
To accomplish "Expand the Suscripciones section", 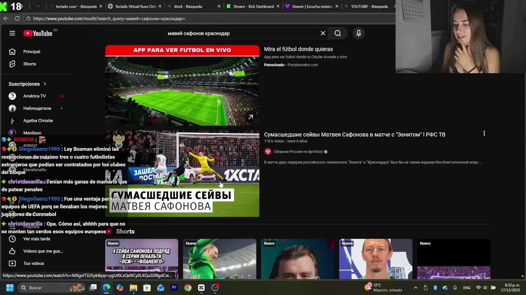I will point(28,84).
